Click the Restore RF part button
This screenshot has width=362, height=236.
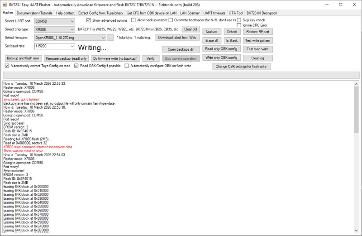257,32
